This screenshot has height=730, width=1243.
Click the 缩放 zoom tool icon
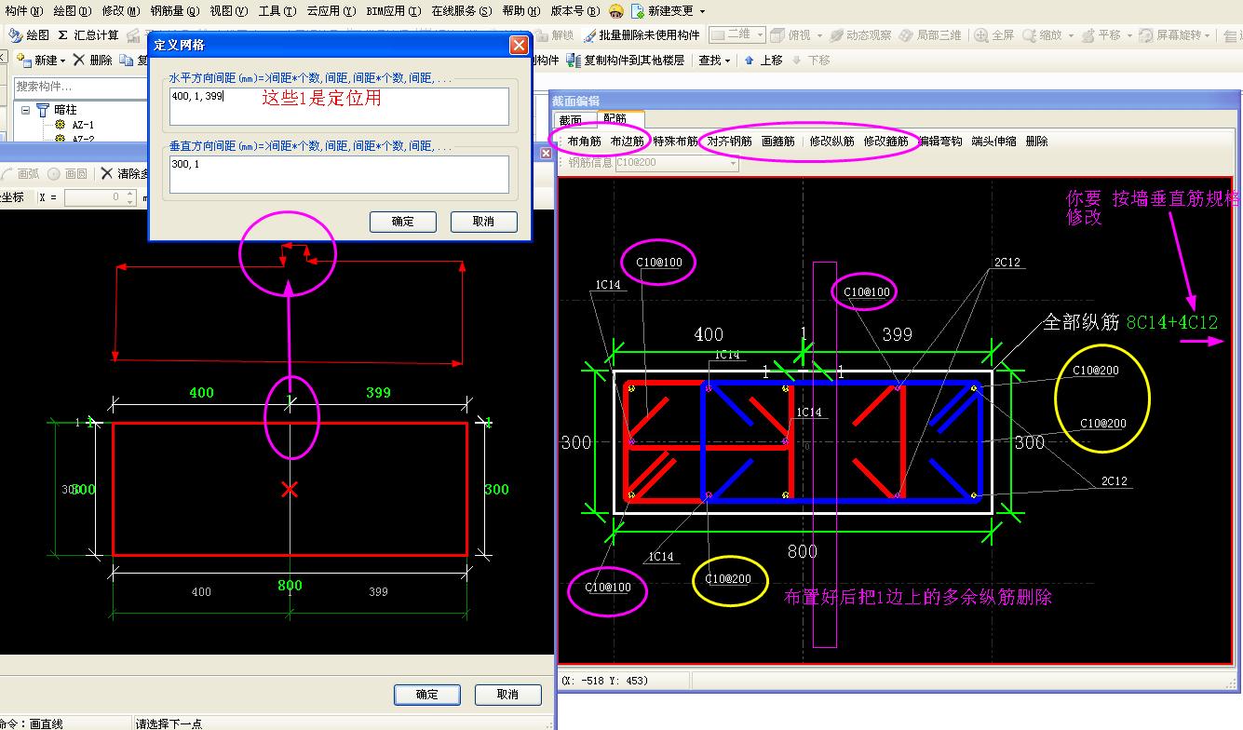tap(1030, 35)
